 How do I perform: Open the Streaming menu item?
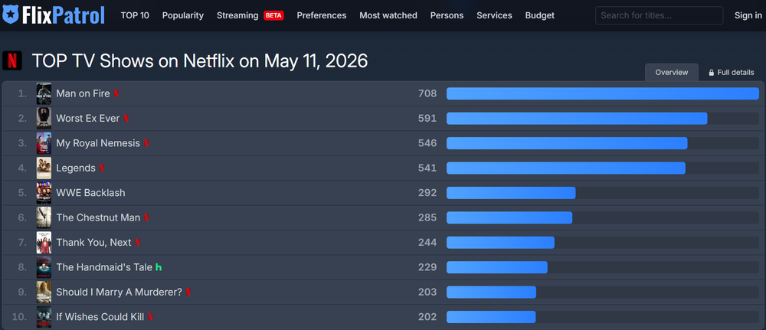[237, 15]
